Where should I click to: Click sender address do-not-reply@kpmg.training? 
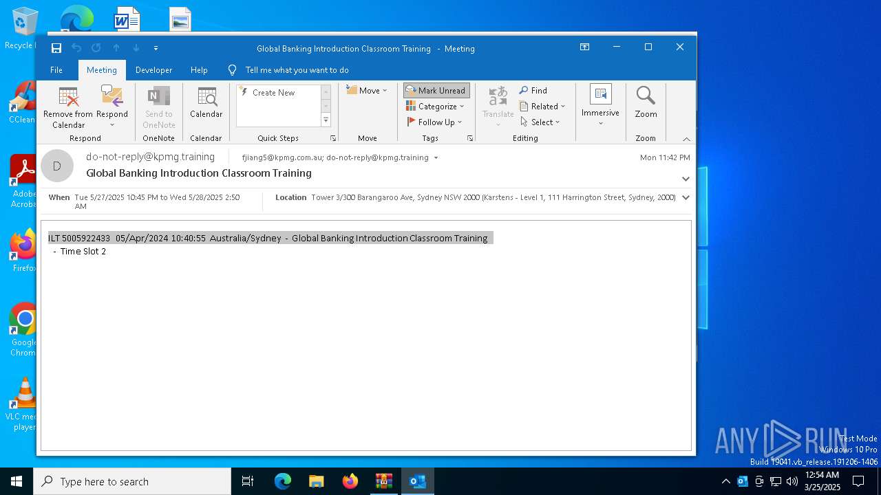[150, 157]
